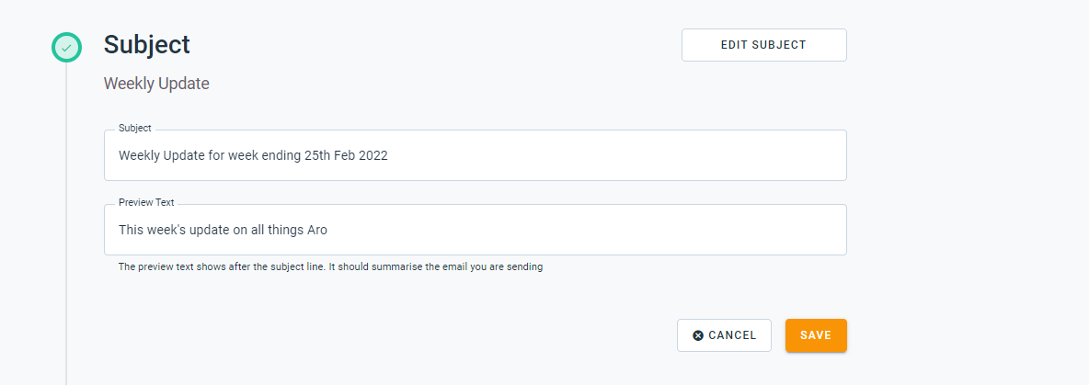Focus the Subject input field
The height and width of the screenshot is (385, 1089).
pos(475,155)
